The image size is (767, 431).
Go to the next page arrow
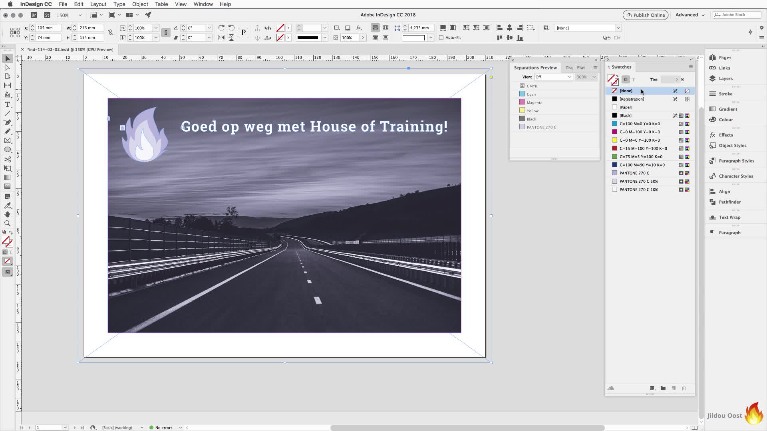pyautogui.click(x=74, y=427)
